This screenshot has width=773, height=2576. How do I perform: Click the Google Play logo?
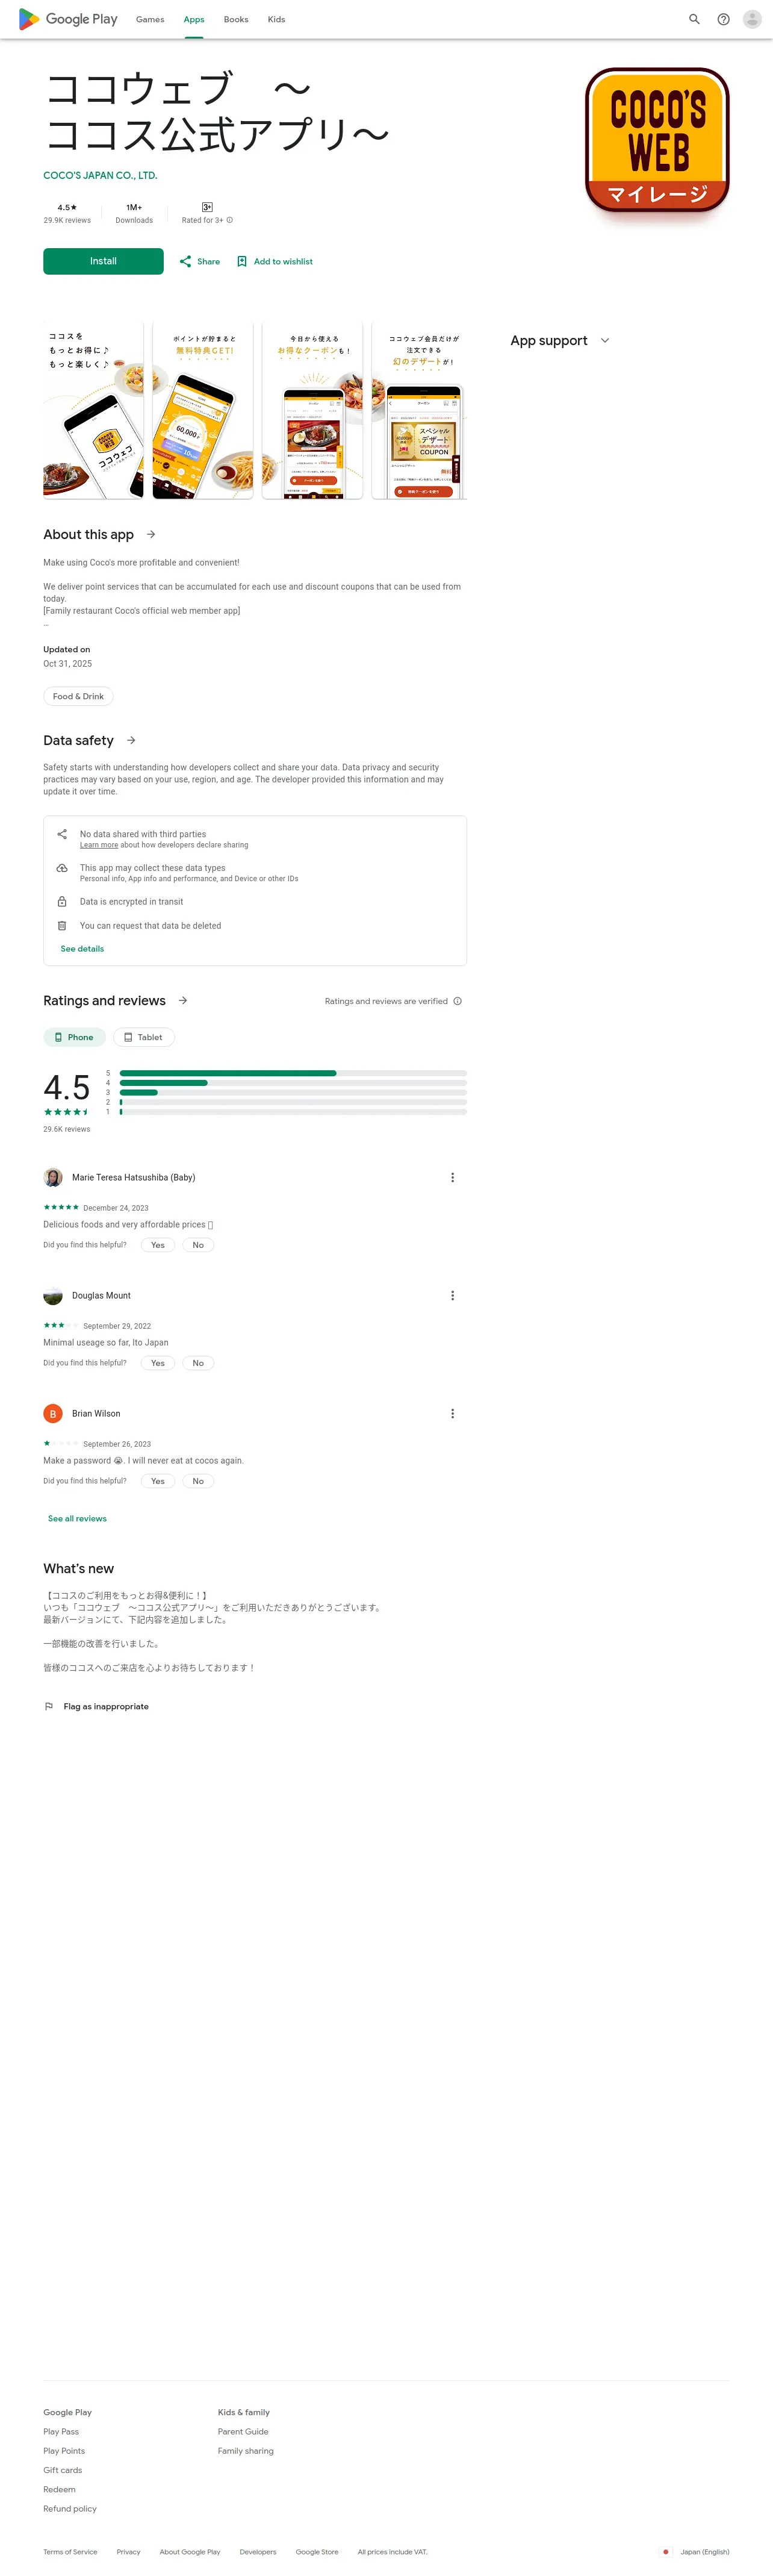(x=68, y=19)
